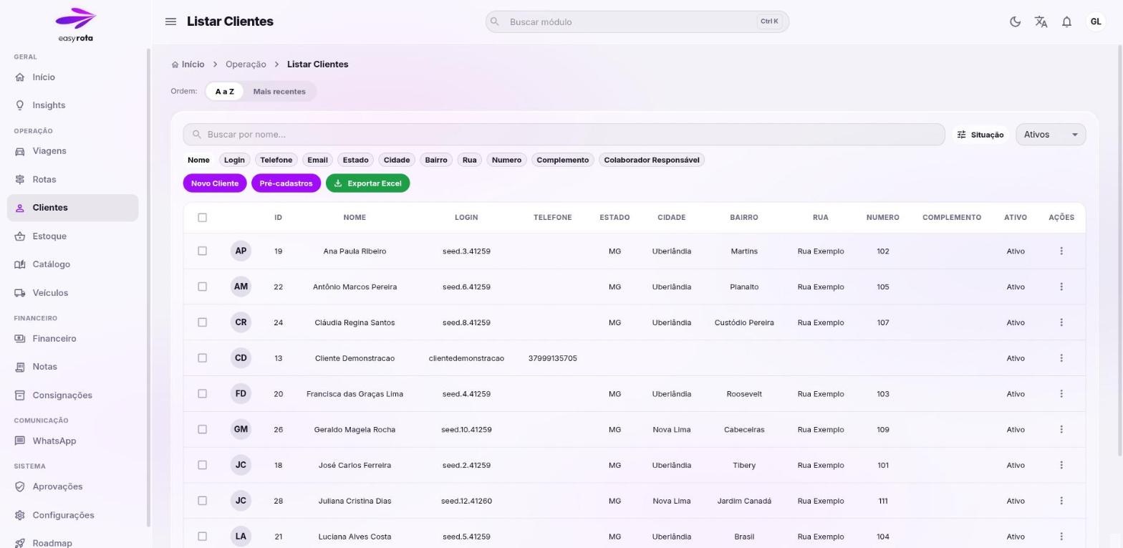
Task: Click the AP avatar for Ana Paula
Action: pos(241,251)
